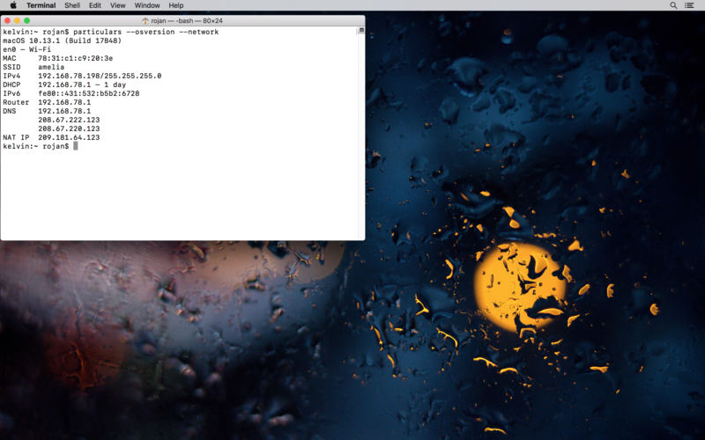Open the Window menu

click(147, 5)
